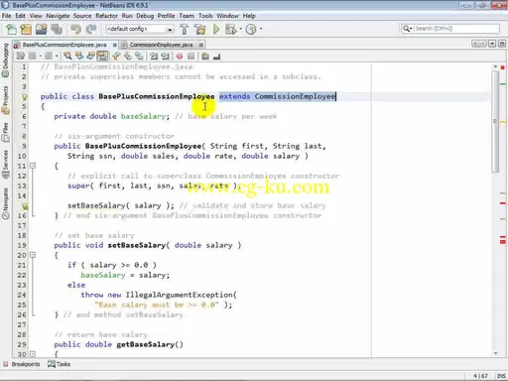
Task: Click the Comment lines icon
Action: point(205,57)
